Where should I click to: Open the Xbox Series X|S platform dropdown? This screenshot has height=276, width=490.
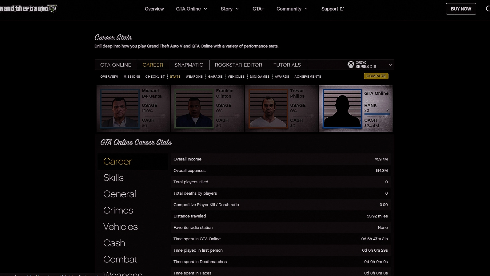coord(390,65)
